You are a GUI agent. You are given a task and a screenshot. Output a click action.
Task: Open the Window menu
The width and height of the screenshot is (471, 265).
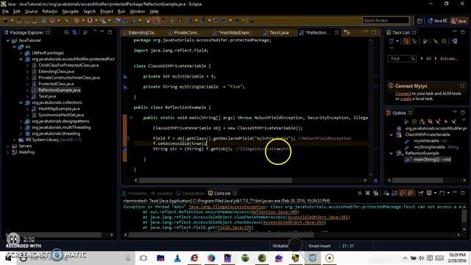click(x=138, y=12)
